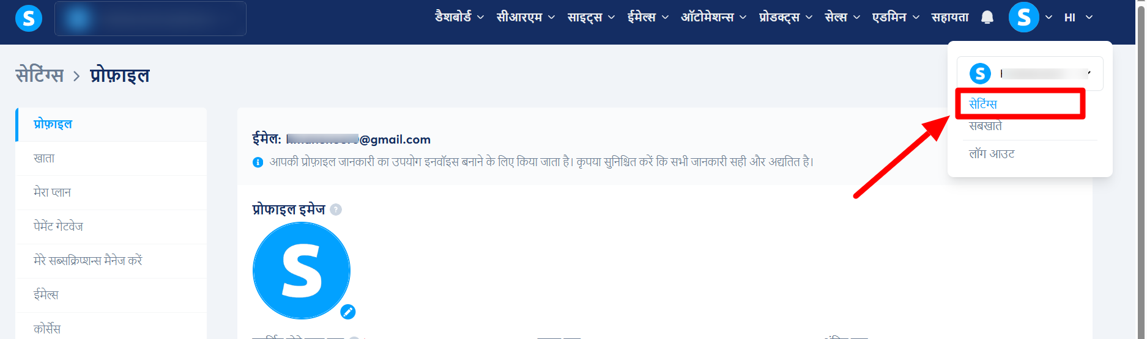Expand the ऑटोमेशन्स navigation menu
The width and height of the screenshot is (1147, 339).
[x=713, y=17]
